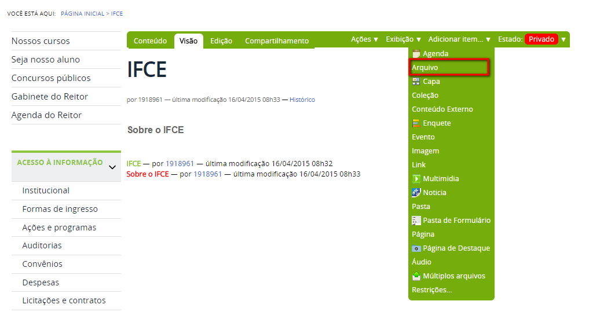Go to the Compartilhamento tab

[x=277, y=41]
